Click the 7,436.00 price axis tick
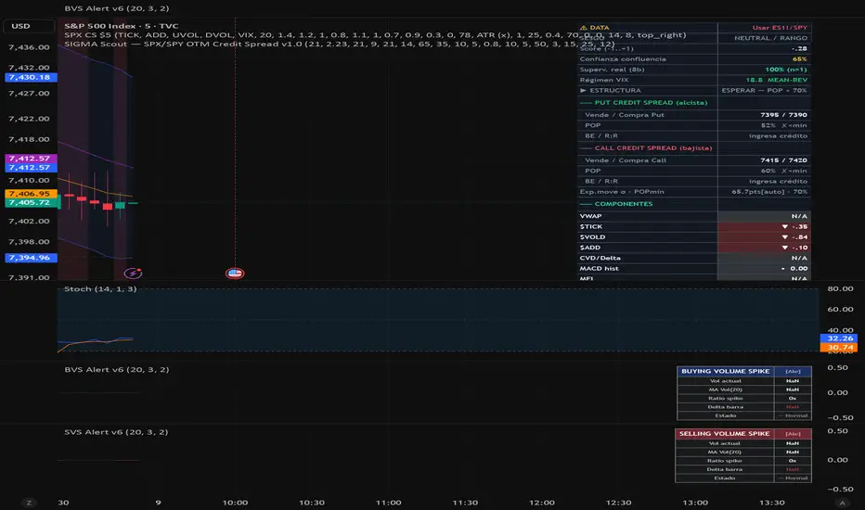Viewport: 865px width, 510px height. click(x=29, y=47)
